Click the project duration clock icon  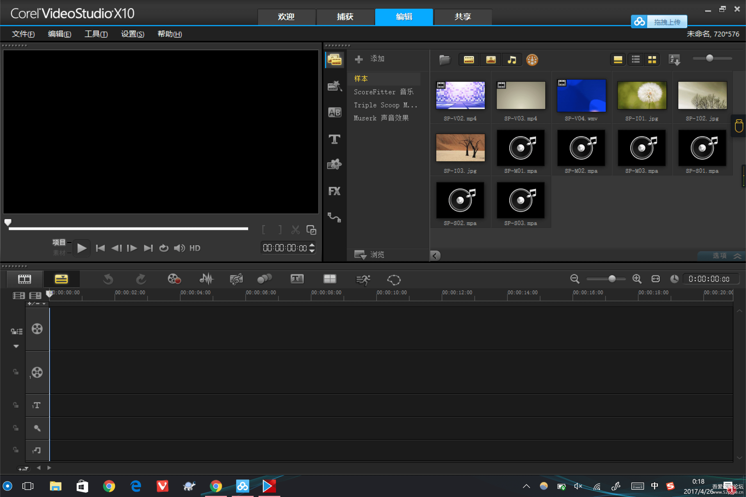674,279
